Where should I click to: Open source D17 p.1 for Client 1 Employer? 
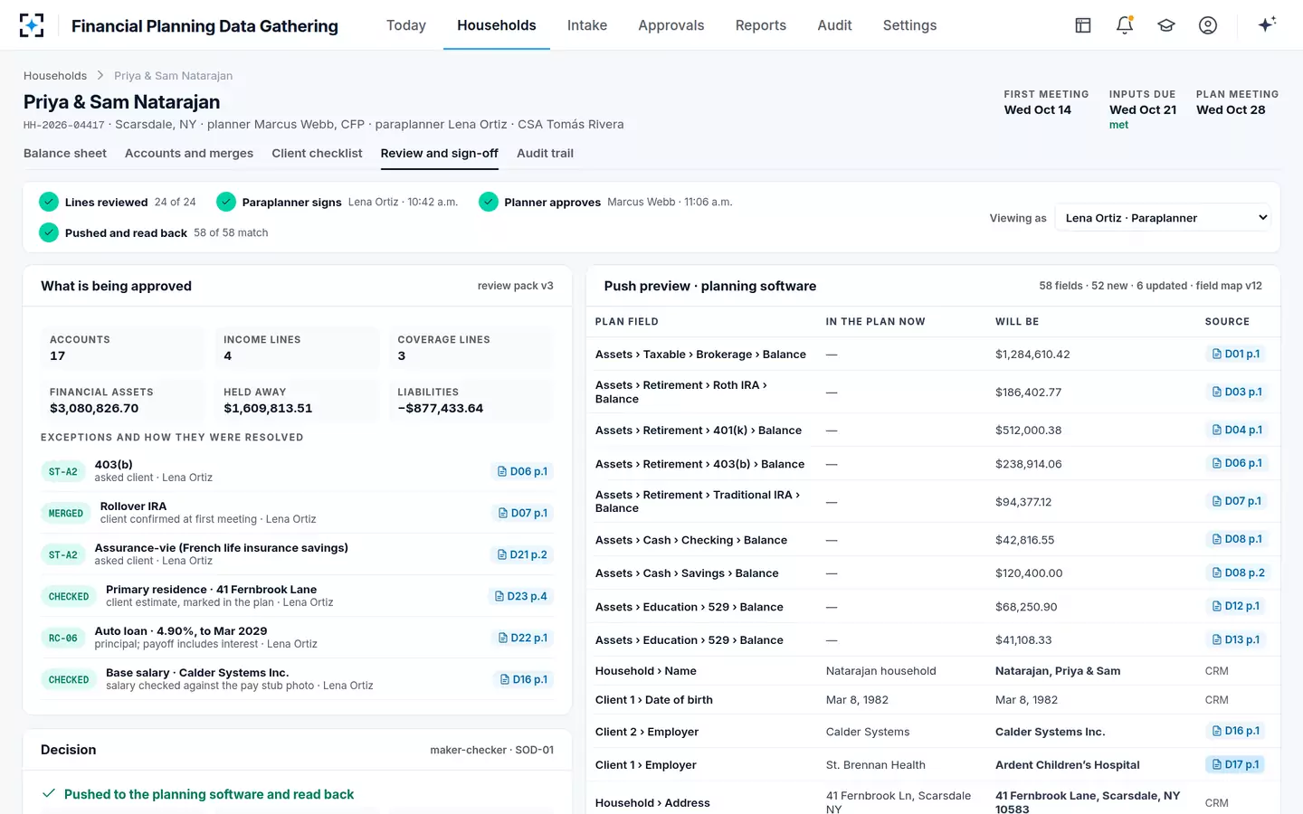coord(1236,764)
